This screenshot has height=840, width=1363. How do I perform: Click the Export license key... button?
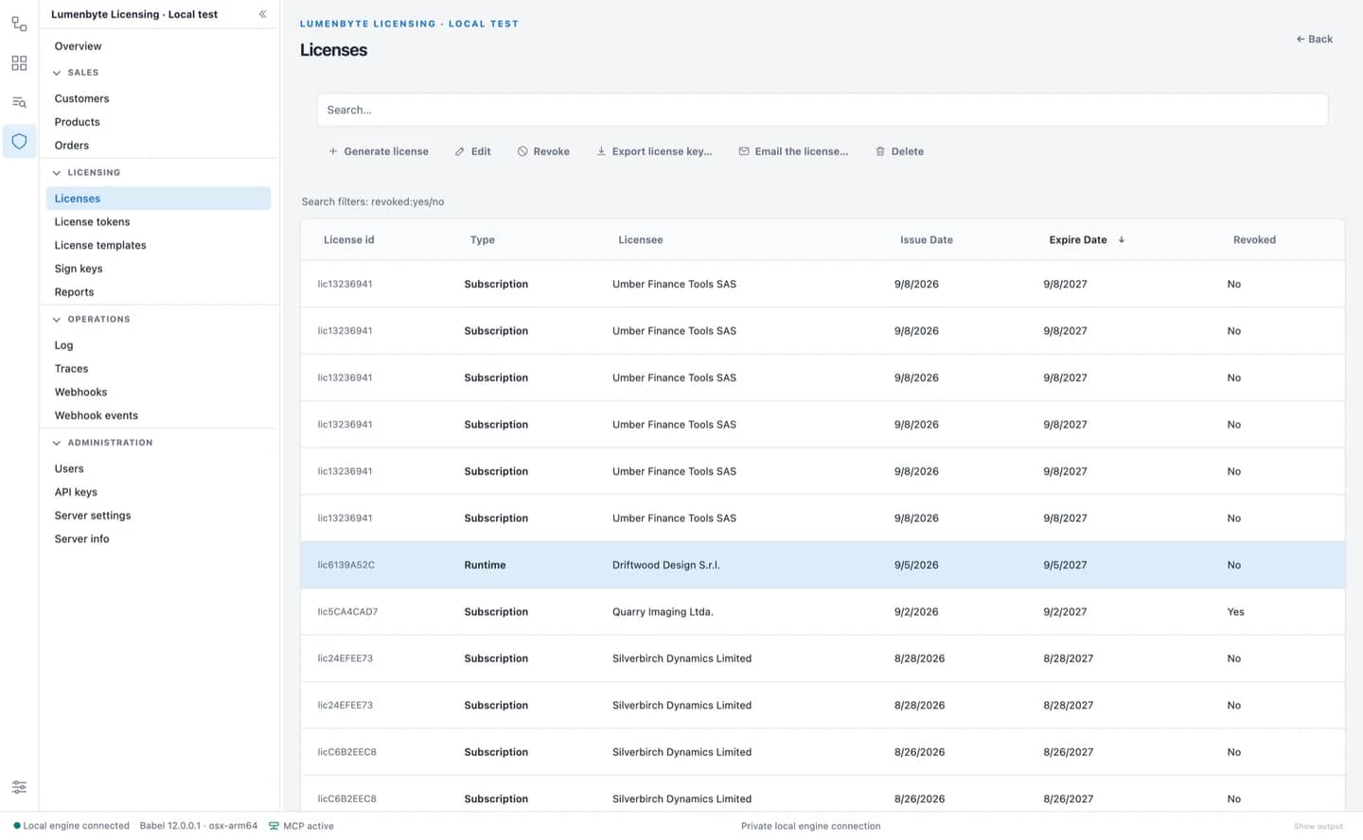pos(654,151)
